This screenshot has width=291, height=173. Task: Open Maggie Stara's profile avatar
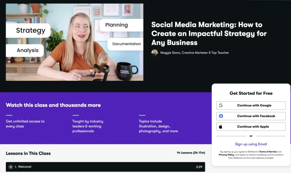155,53
